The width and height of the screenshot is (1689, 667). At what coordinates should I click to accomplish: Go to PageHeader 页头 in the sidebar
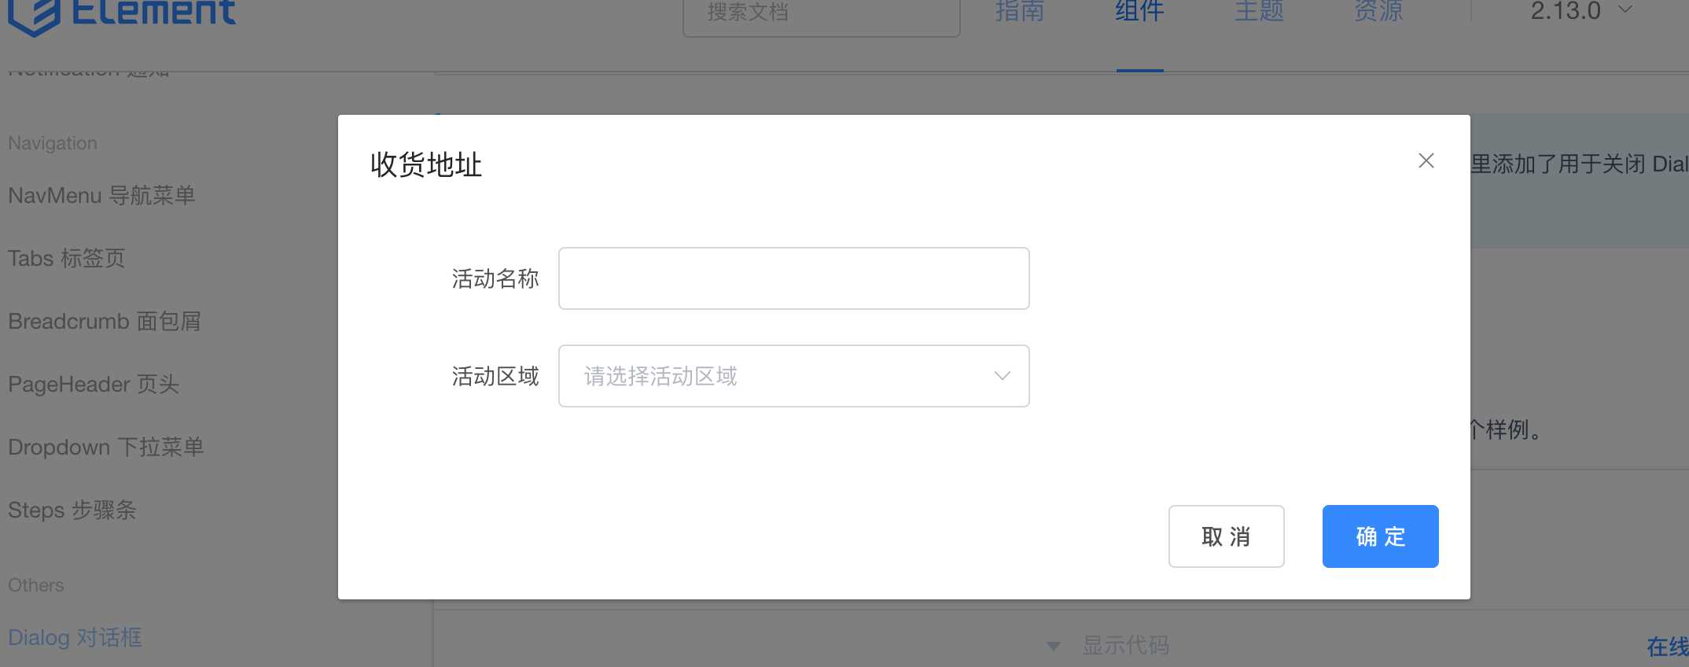click(x=94, y=384)
